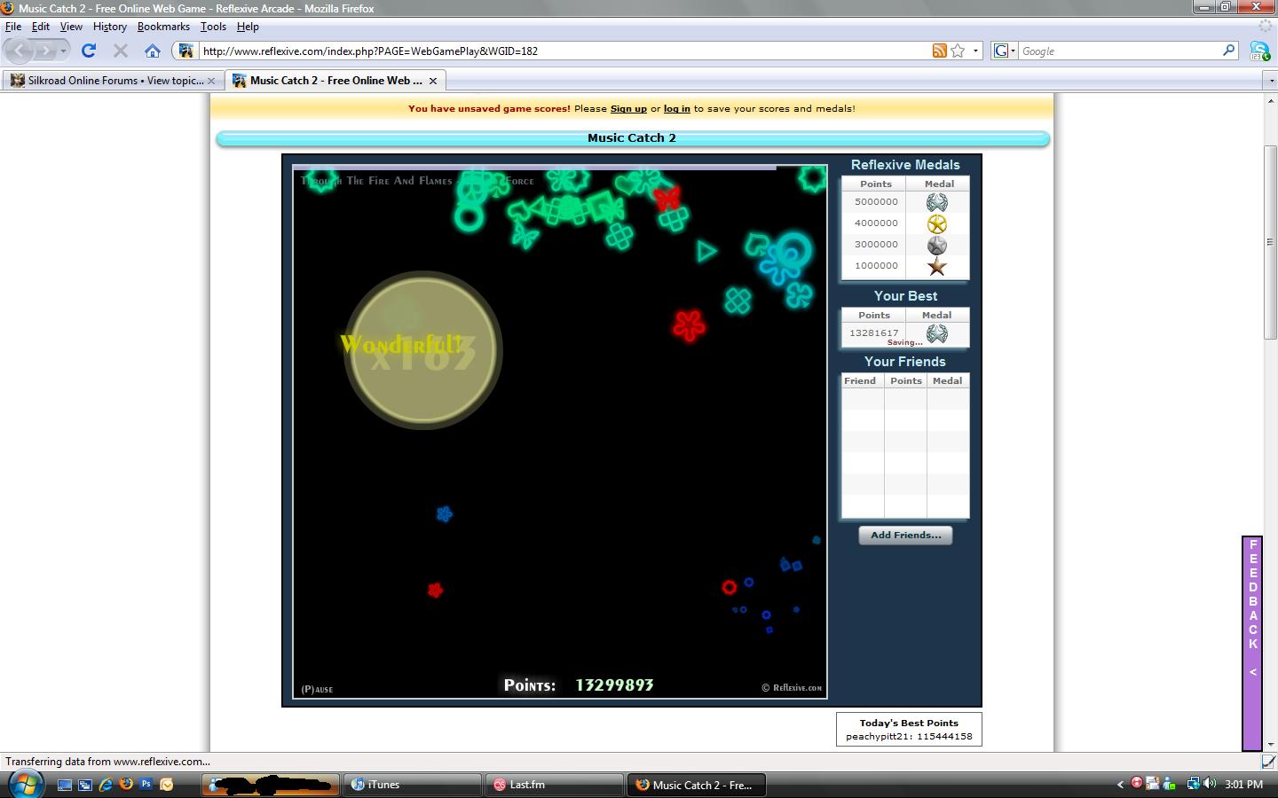
Task: Click the 'peachypitt21: 115444158' best points entry
Action: [x=909, y=736]
